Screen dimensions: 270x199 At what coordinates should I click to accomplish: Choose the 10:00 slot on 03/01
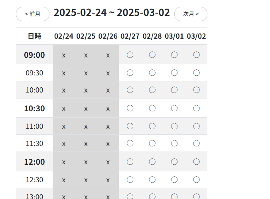pyautogui.click(x=174, y=90)
